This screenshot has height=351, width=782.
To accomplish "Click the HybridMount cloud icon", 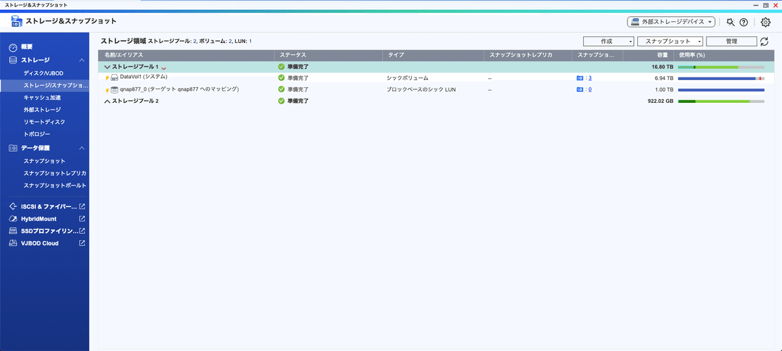I will tap(13, 219).
